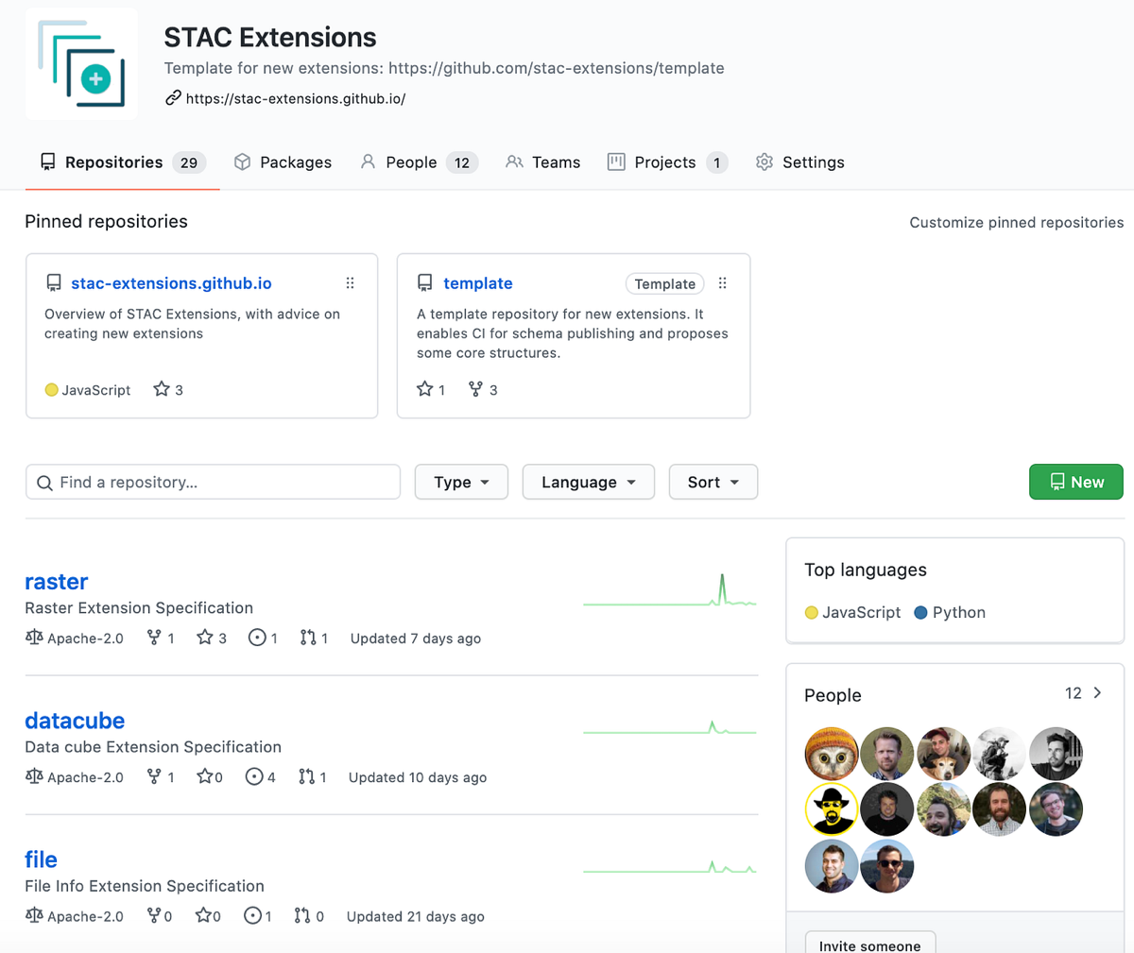View forks of the raster repository
The image size is (1134, 953).
click(x=161, y=638)
